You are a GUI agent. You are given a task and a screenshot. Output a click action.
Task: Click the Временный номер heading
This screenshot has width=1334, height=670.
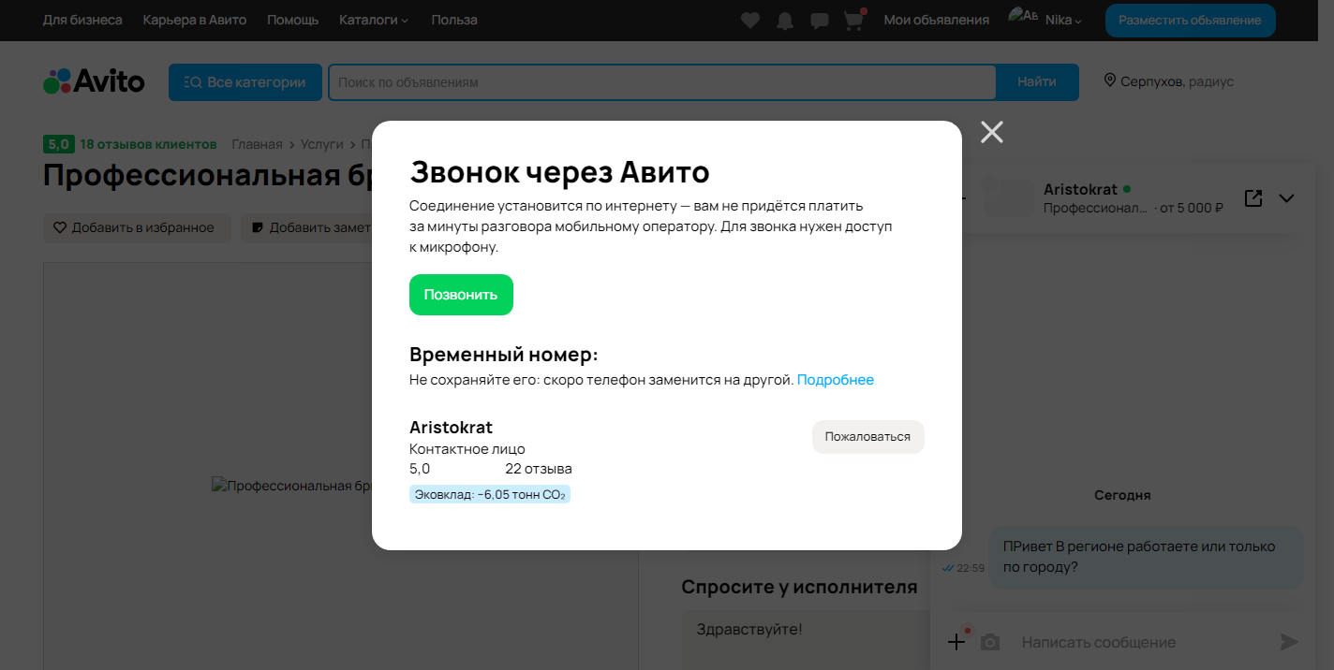(x=503, y=355)
